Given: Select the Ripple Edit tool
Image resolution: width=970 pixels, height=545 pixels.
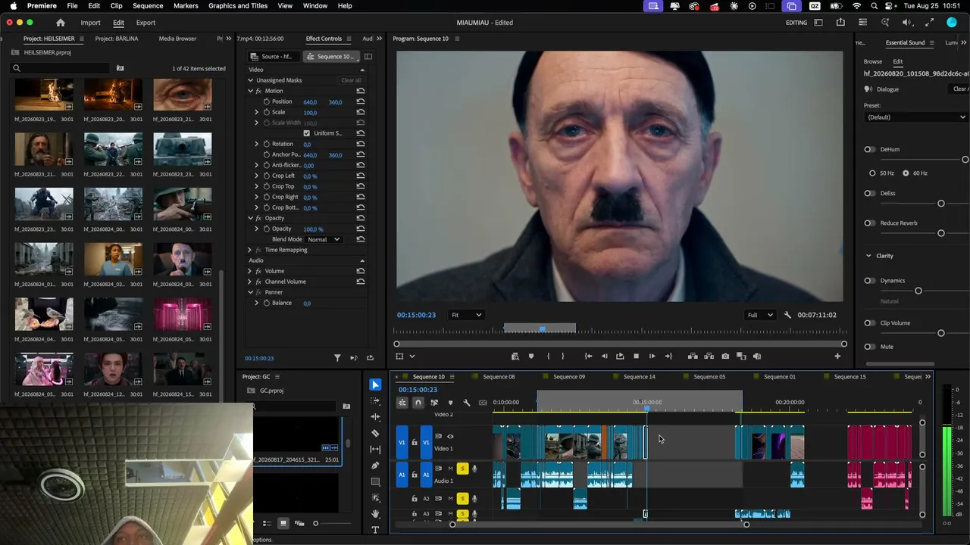Looking at the screenshot, I should [375, 417].
